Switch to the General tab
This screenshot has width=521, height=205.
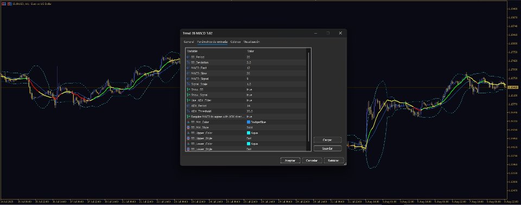click(x=189, y=42)
